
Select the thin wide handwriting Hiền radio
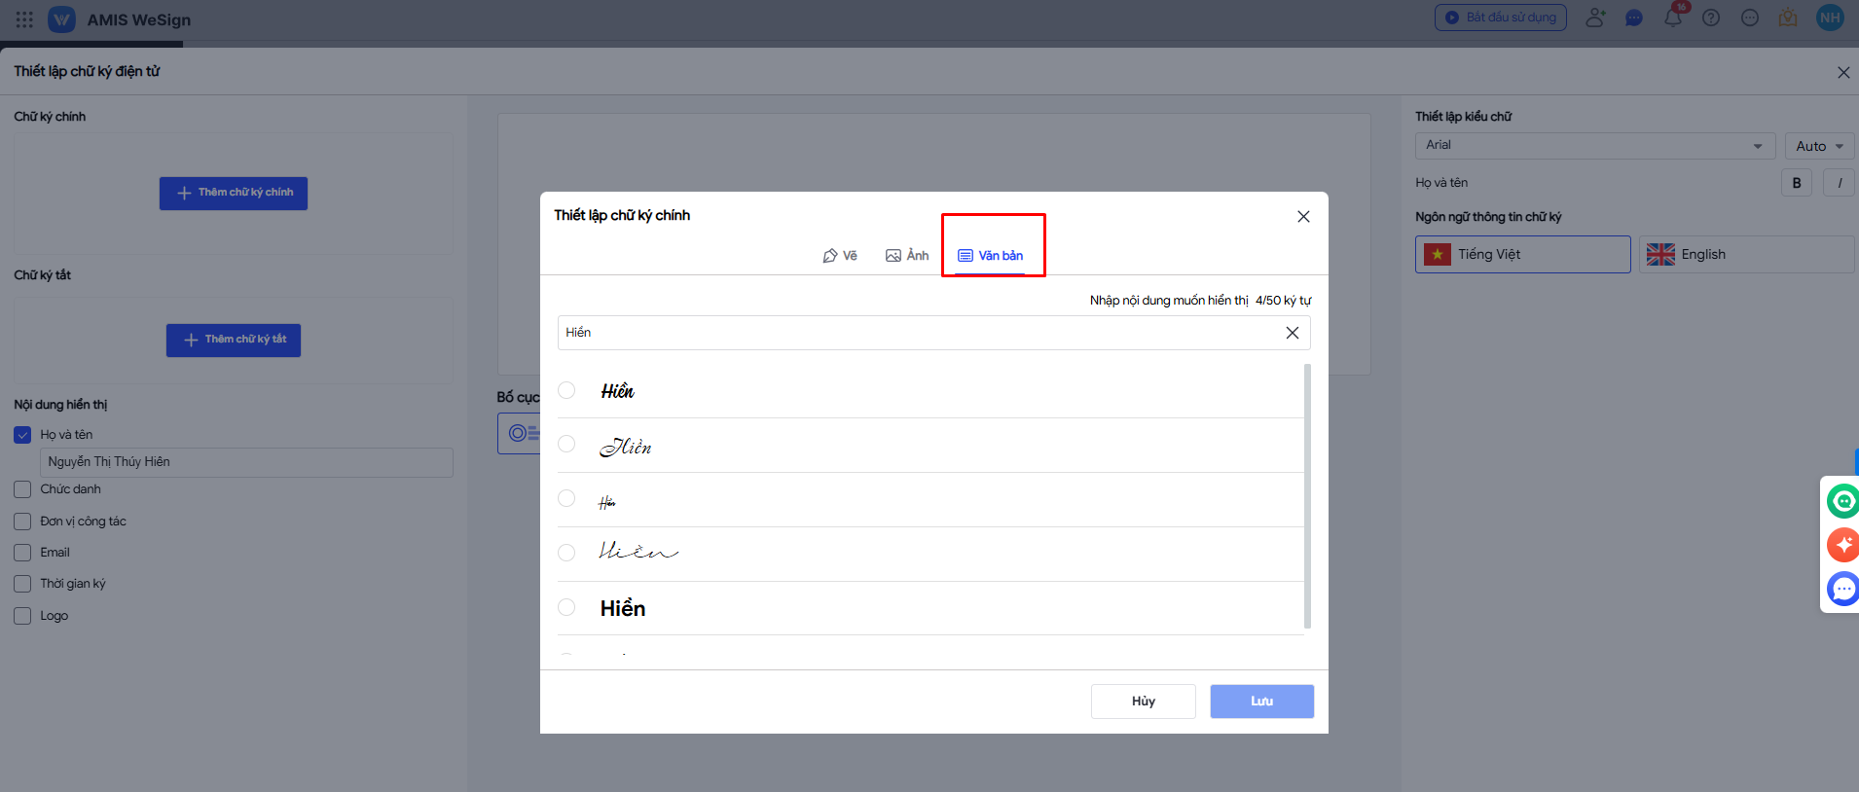pyautogui.click(x=566, y=553)
